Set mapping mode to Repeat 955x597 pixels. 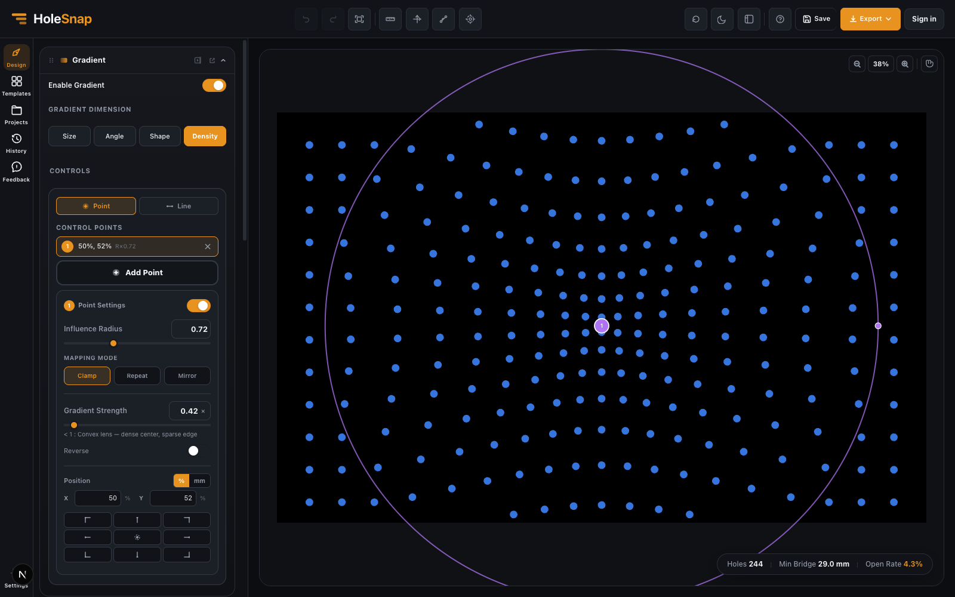click(137, 376)
